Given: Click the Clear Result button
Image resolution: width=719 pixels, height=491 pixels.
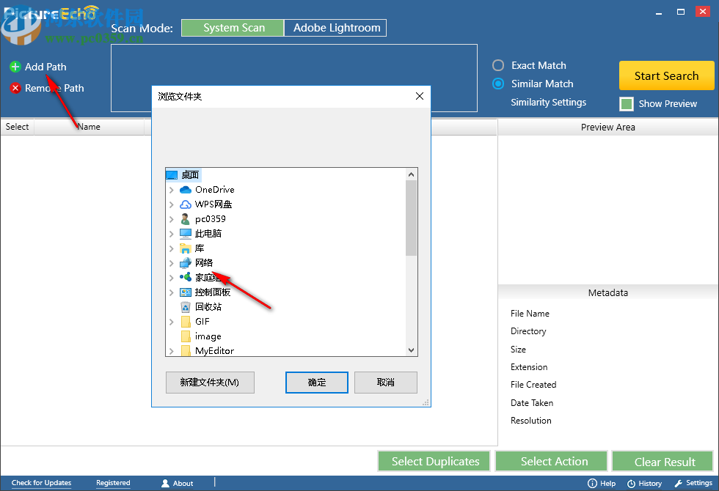Looking at the screenshot, I should [663, 461].
